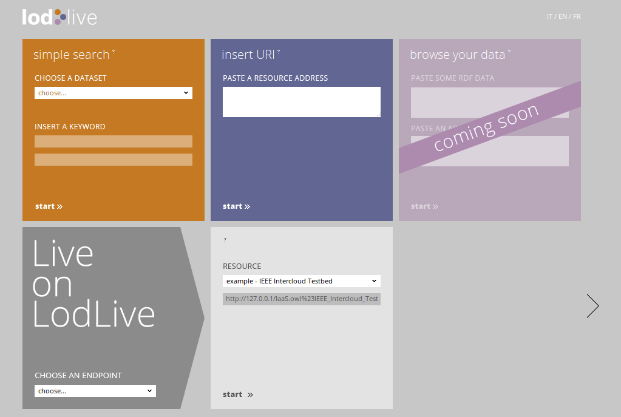The image size is (621, 417).
Task: Open the CHOOSE A DATASET dropdown
Action: point(114,93)
